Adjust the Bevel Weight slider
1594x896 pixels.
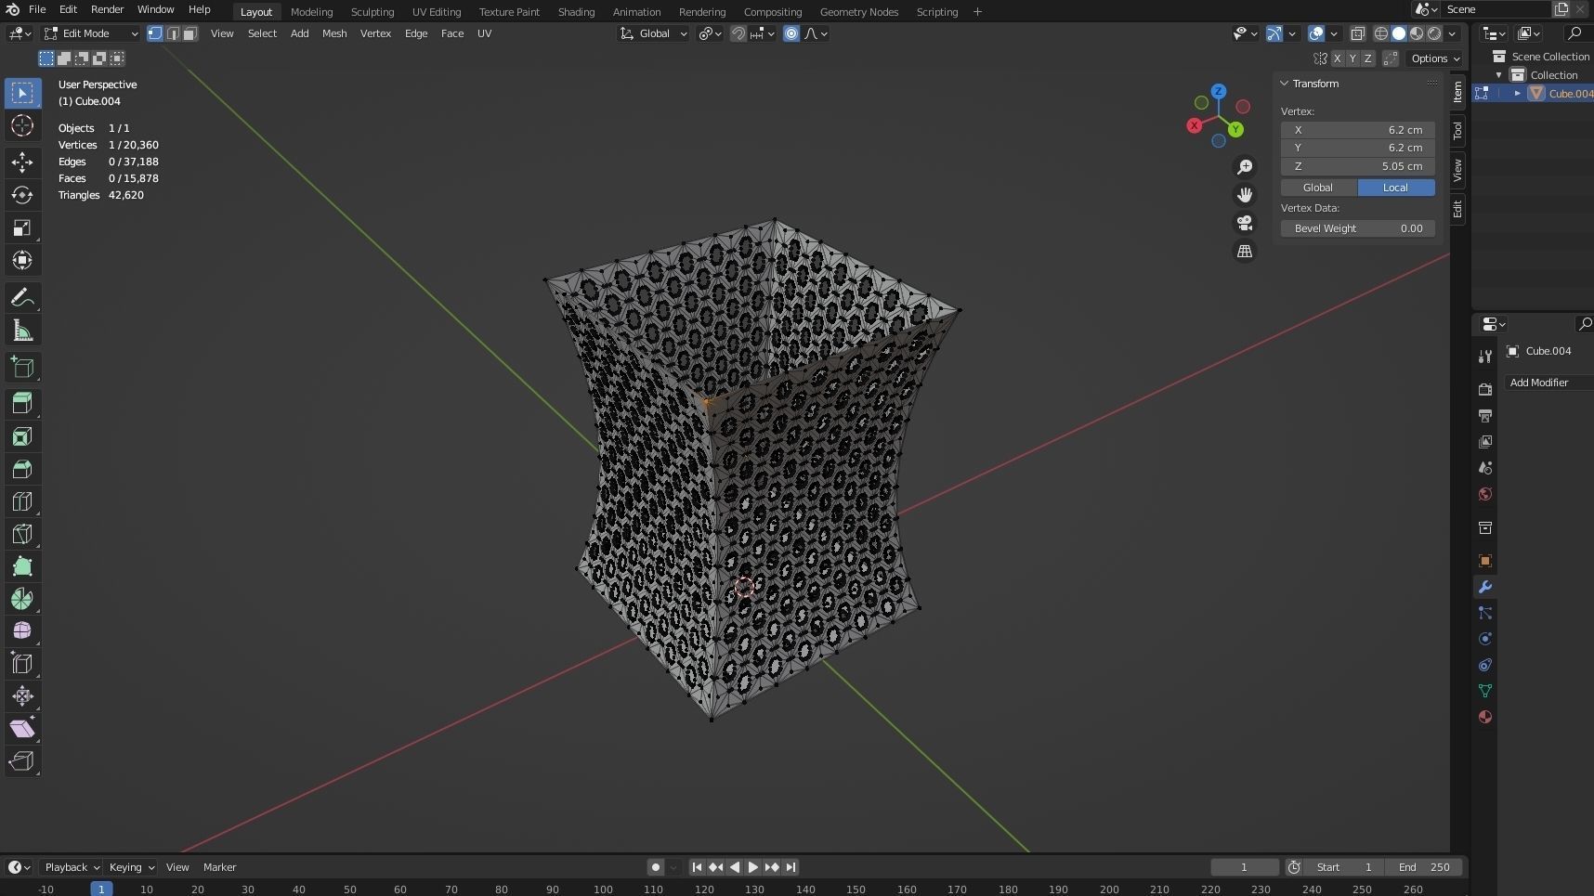(1358, 228)
